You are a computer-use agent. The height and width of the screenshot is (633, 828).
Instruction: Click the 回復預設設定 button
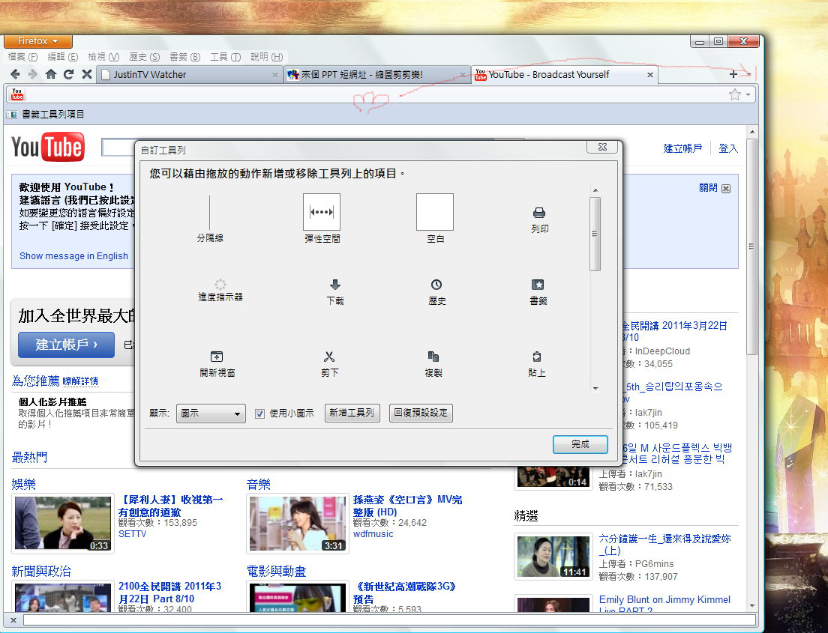pyautogui.click(x=421, y=413)
